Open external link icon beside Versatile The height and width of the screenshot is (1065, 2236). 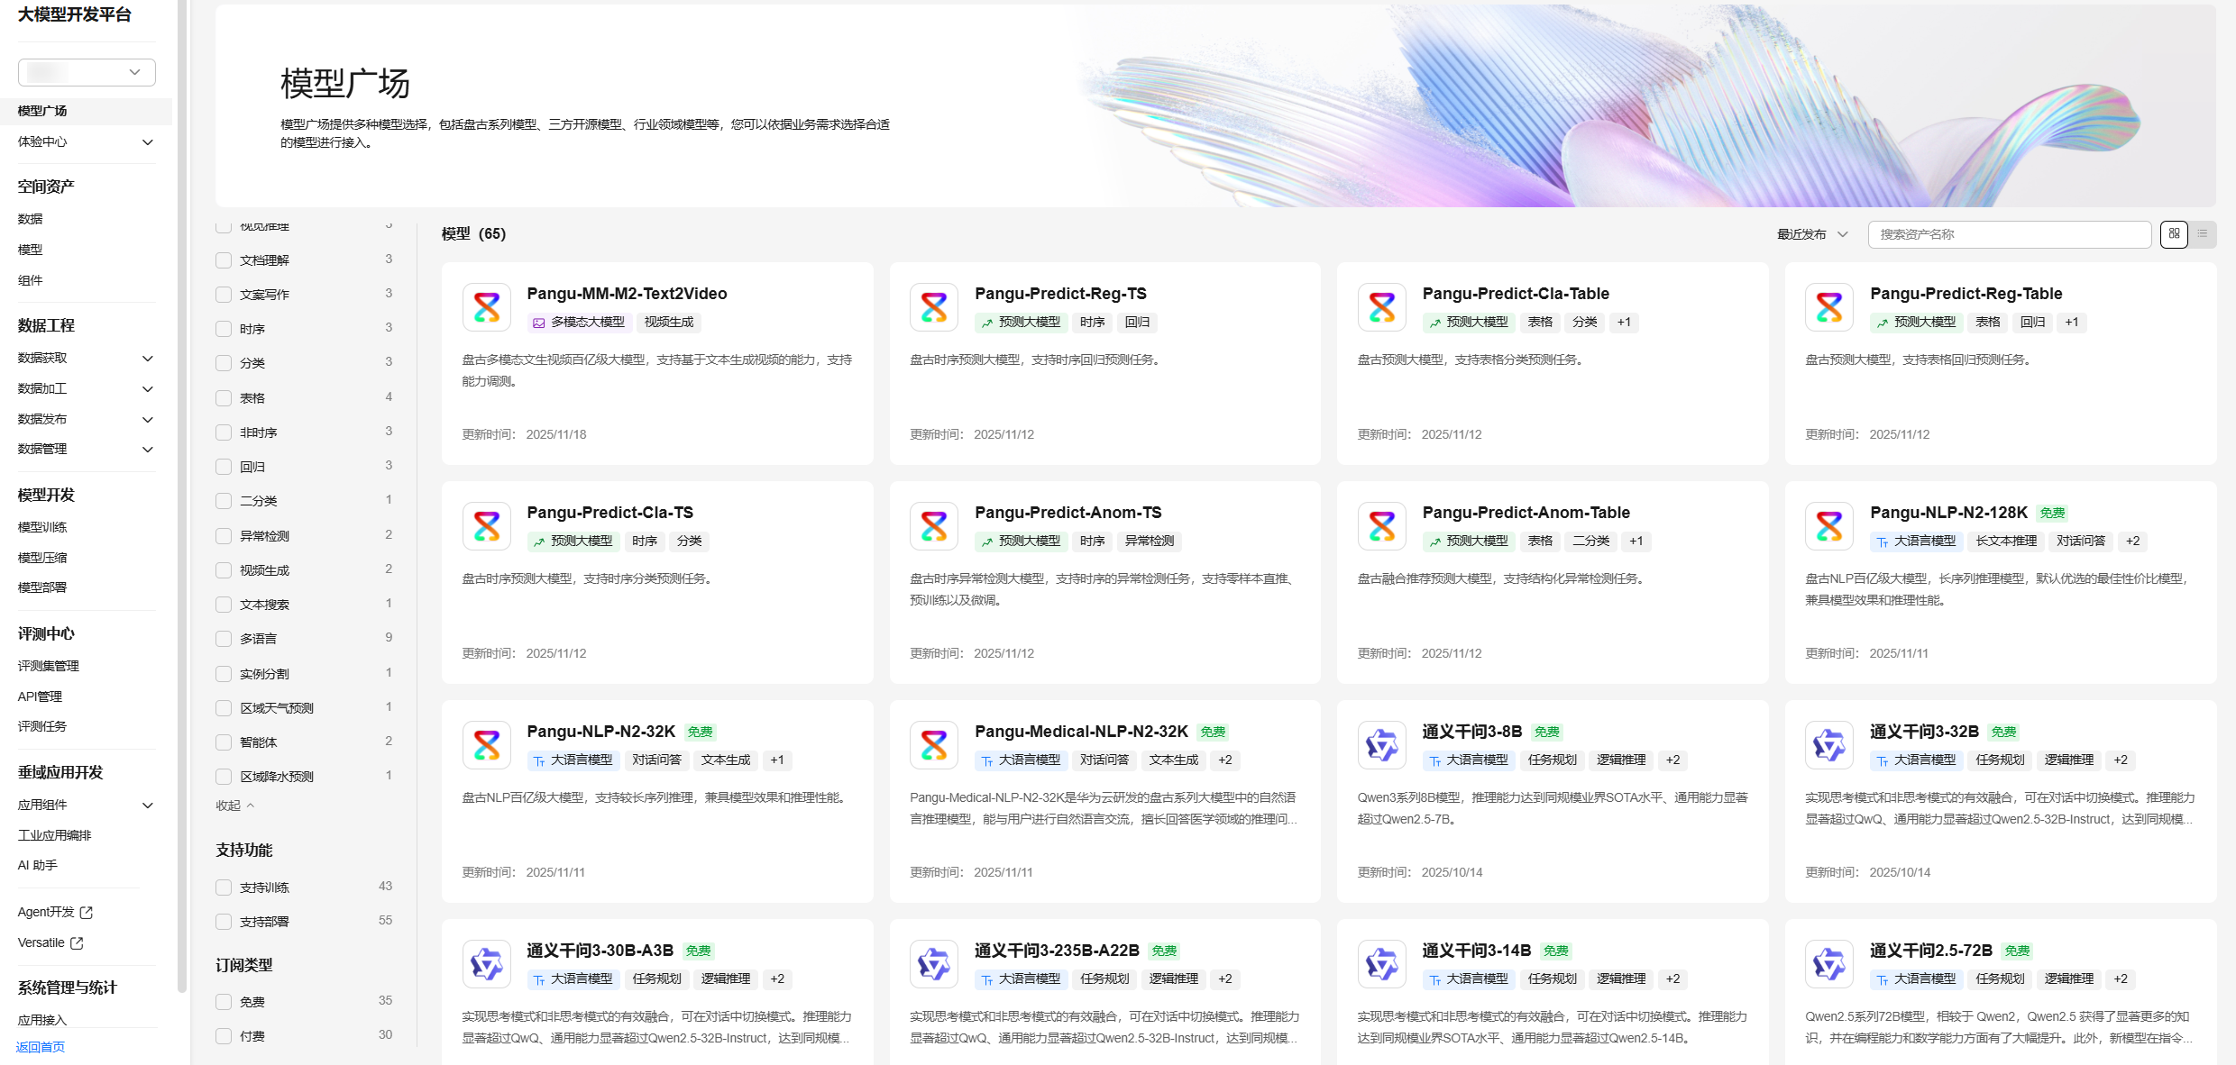77,943
